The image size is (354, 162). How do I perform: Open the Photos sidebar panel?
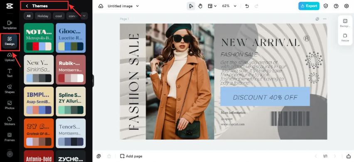(10, 105)
